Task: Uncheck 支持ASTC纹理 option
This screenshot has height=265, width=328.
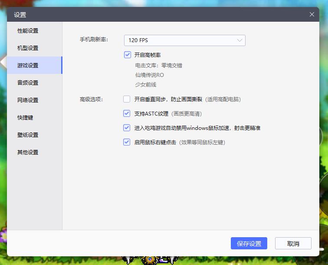Action: point(127,113)
